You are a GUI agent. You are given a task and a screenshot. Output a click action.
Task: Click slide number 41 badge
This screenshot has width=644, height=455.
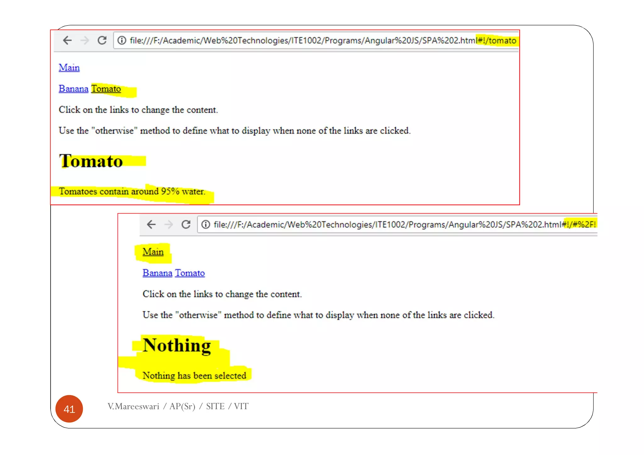[x=69, y=409]
